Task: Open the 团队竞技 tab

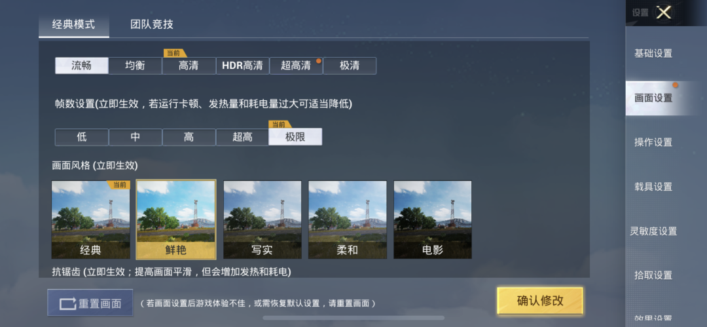Action: (151, 24)
